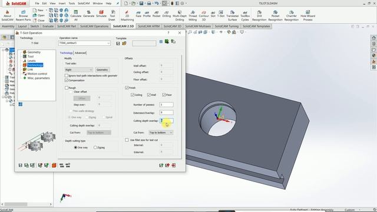Switch to SolidCAM 3D tab
This screenshot has width=377, height=212.
click(x=173, y=26)
